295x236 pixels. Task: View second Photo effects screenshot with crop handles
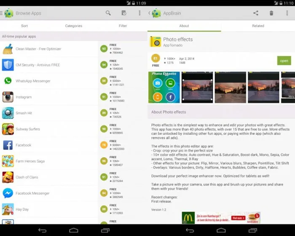[197, 88]
